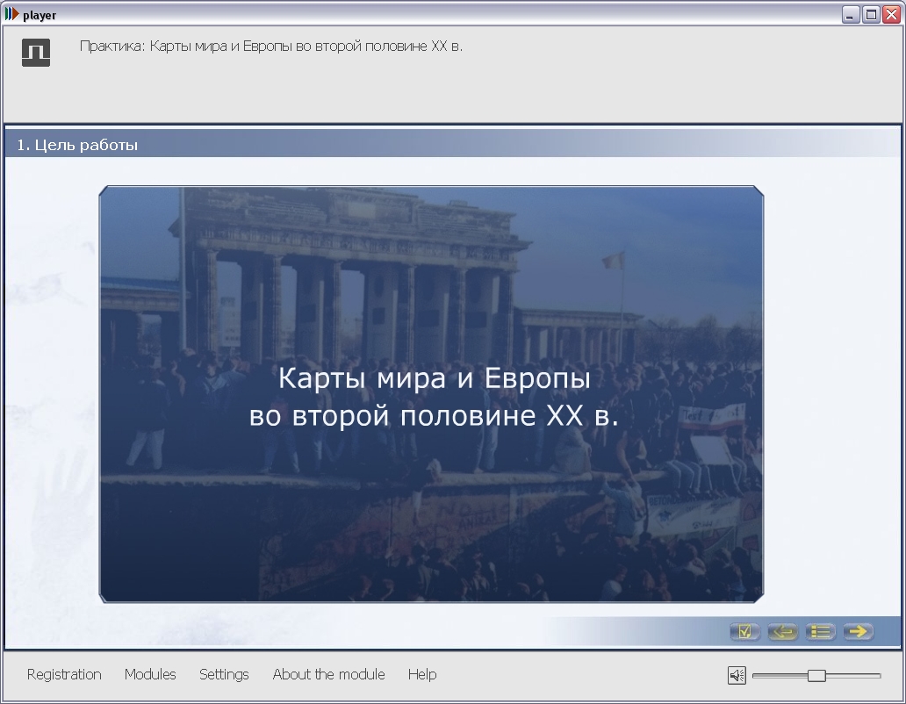The width and height of the screenshot is (906, 704).
Task: Open the Modules menu
Action: click(150, 674)
